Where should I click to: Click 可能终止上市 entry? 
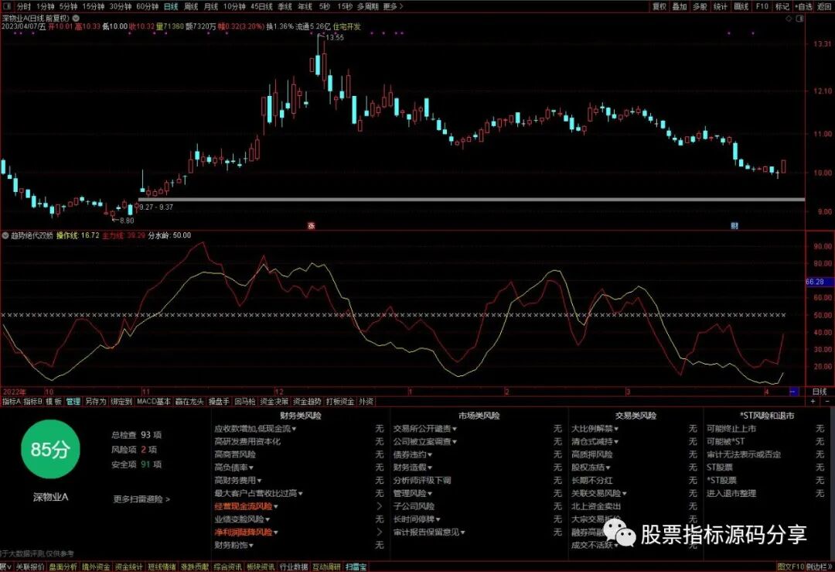(x=731, y=429)
